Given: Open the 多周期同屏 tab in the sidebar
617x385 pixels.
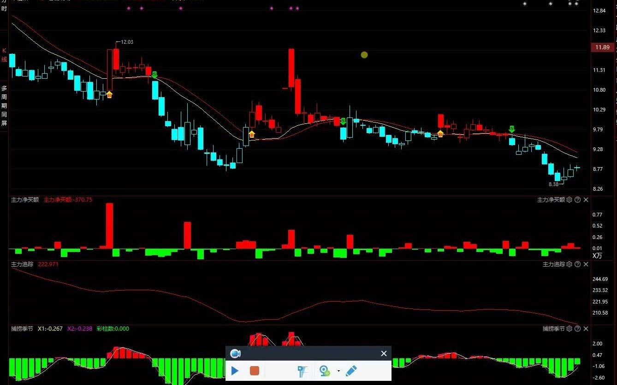Looking at the screenshot, I should pos(4,106).
